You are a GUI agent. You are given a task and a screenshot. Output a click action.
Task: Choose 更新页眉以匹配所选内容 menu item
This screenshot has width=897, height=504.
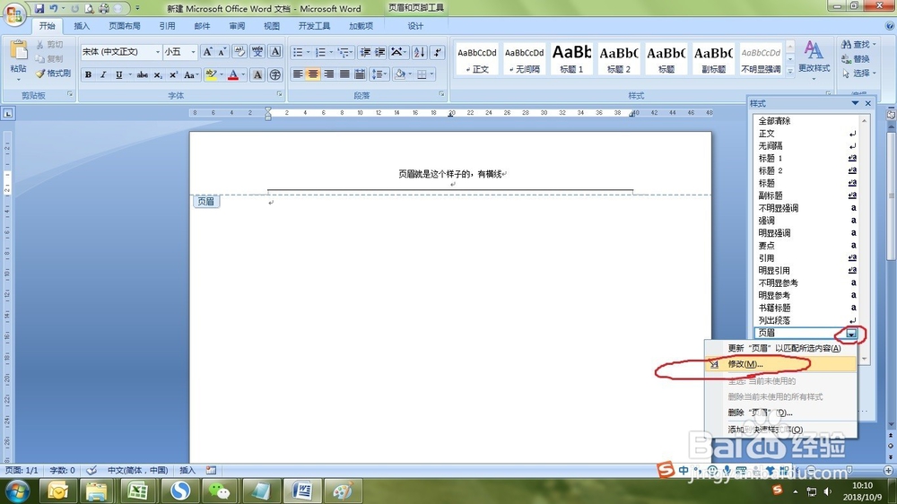[x=781, y=348]
